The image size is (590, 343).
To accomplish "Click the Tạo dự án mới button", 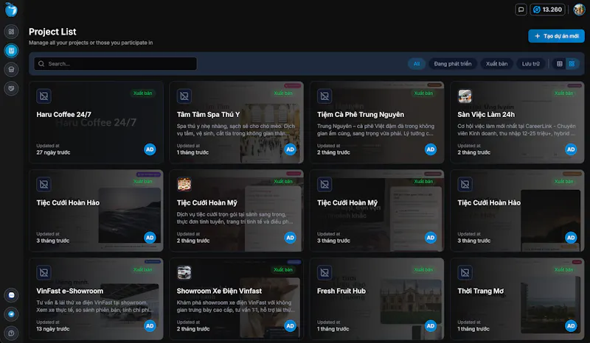I will click(556, 36).
